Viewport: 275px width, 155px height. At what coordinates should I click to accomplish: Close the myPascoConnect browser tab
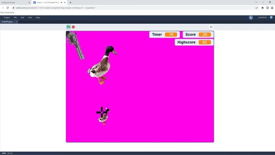(x=29, y=3)
